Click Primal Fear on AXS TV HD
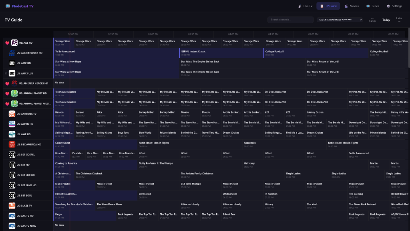 click(x=284, y=216)
